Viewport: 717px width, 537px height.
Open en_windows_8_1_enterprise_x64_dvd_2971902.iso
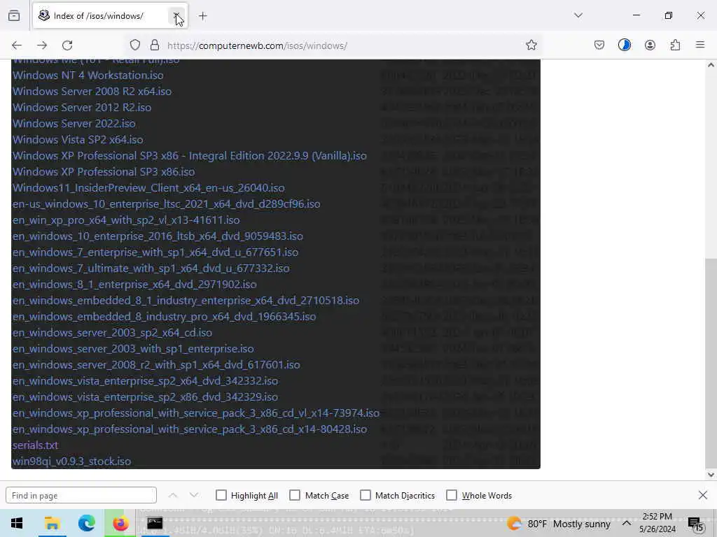pos(134,284)
